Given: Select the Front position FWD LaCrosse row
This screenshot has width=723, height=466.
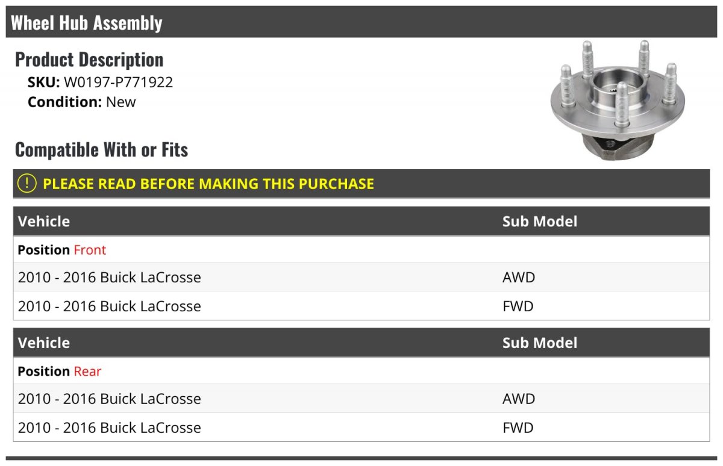Looking at the screenshot, I should (x=361, y=306).
